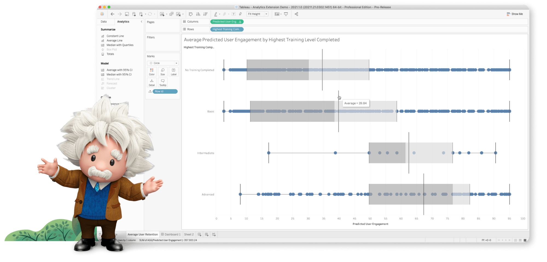This screenshot has width=547, height=262.
Task: Click the Advanced row label
Action: click(x=208, y=195)
